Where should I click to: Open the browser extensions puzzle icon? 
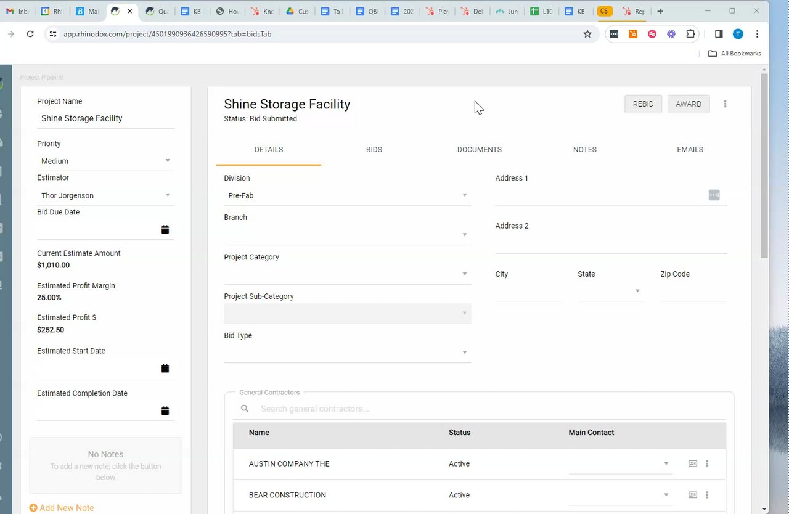(690, 34)
